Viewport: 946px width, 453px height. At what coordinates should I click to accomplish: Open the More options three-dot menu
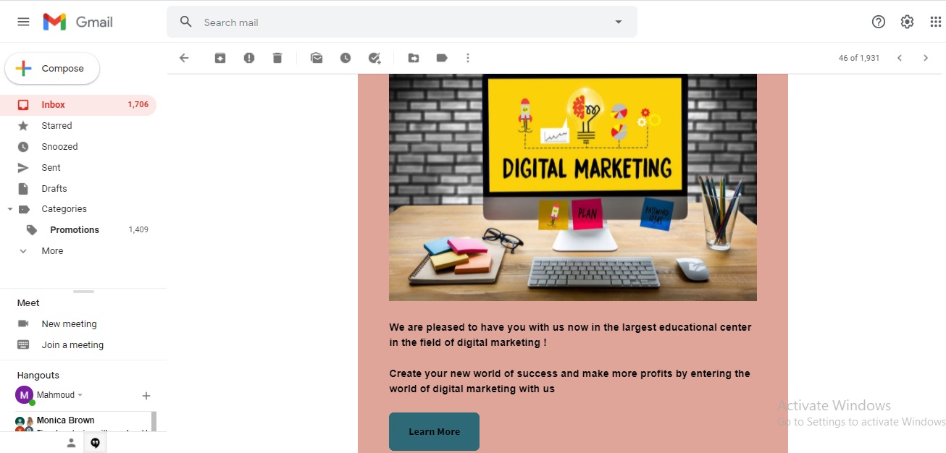click(x=468, y=58)
